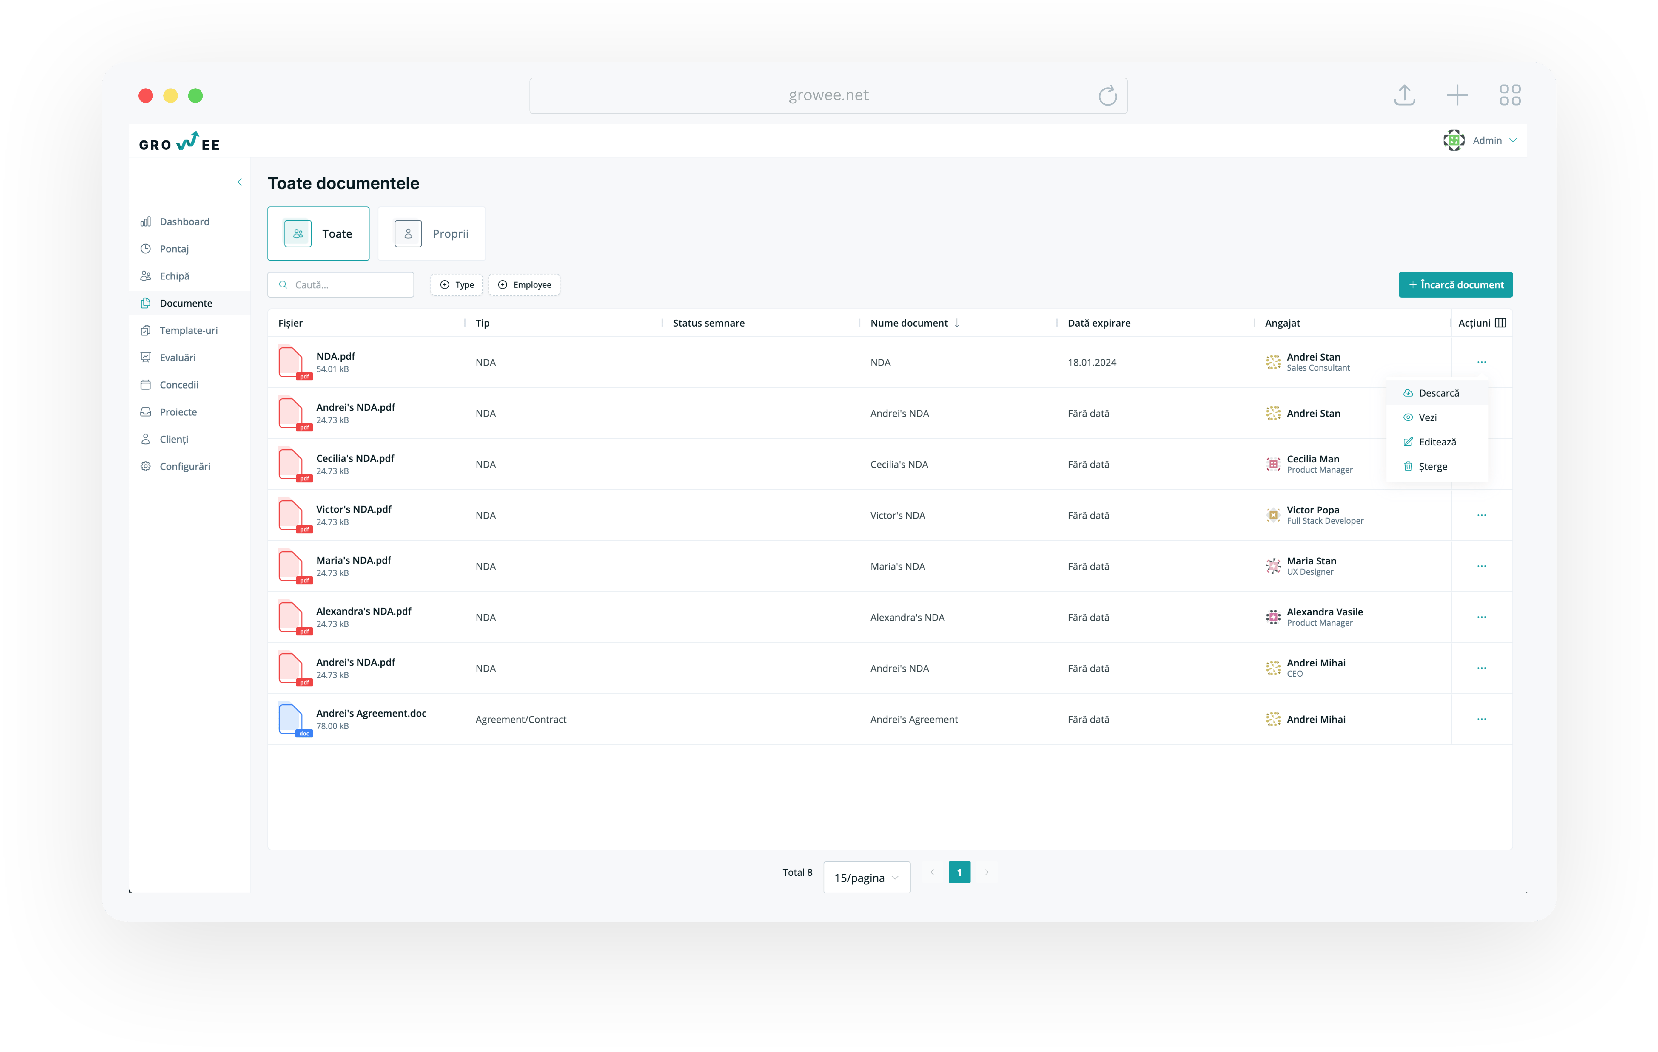Open a new browser tab with plus
1658x1052 pixels.
click(1457, 95)
